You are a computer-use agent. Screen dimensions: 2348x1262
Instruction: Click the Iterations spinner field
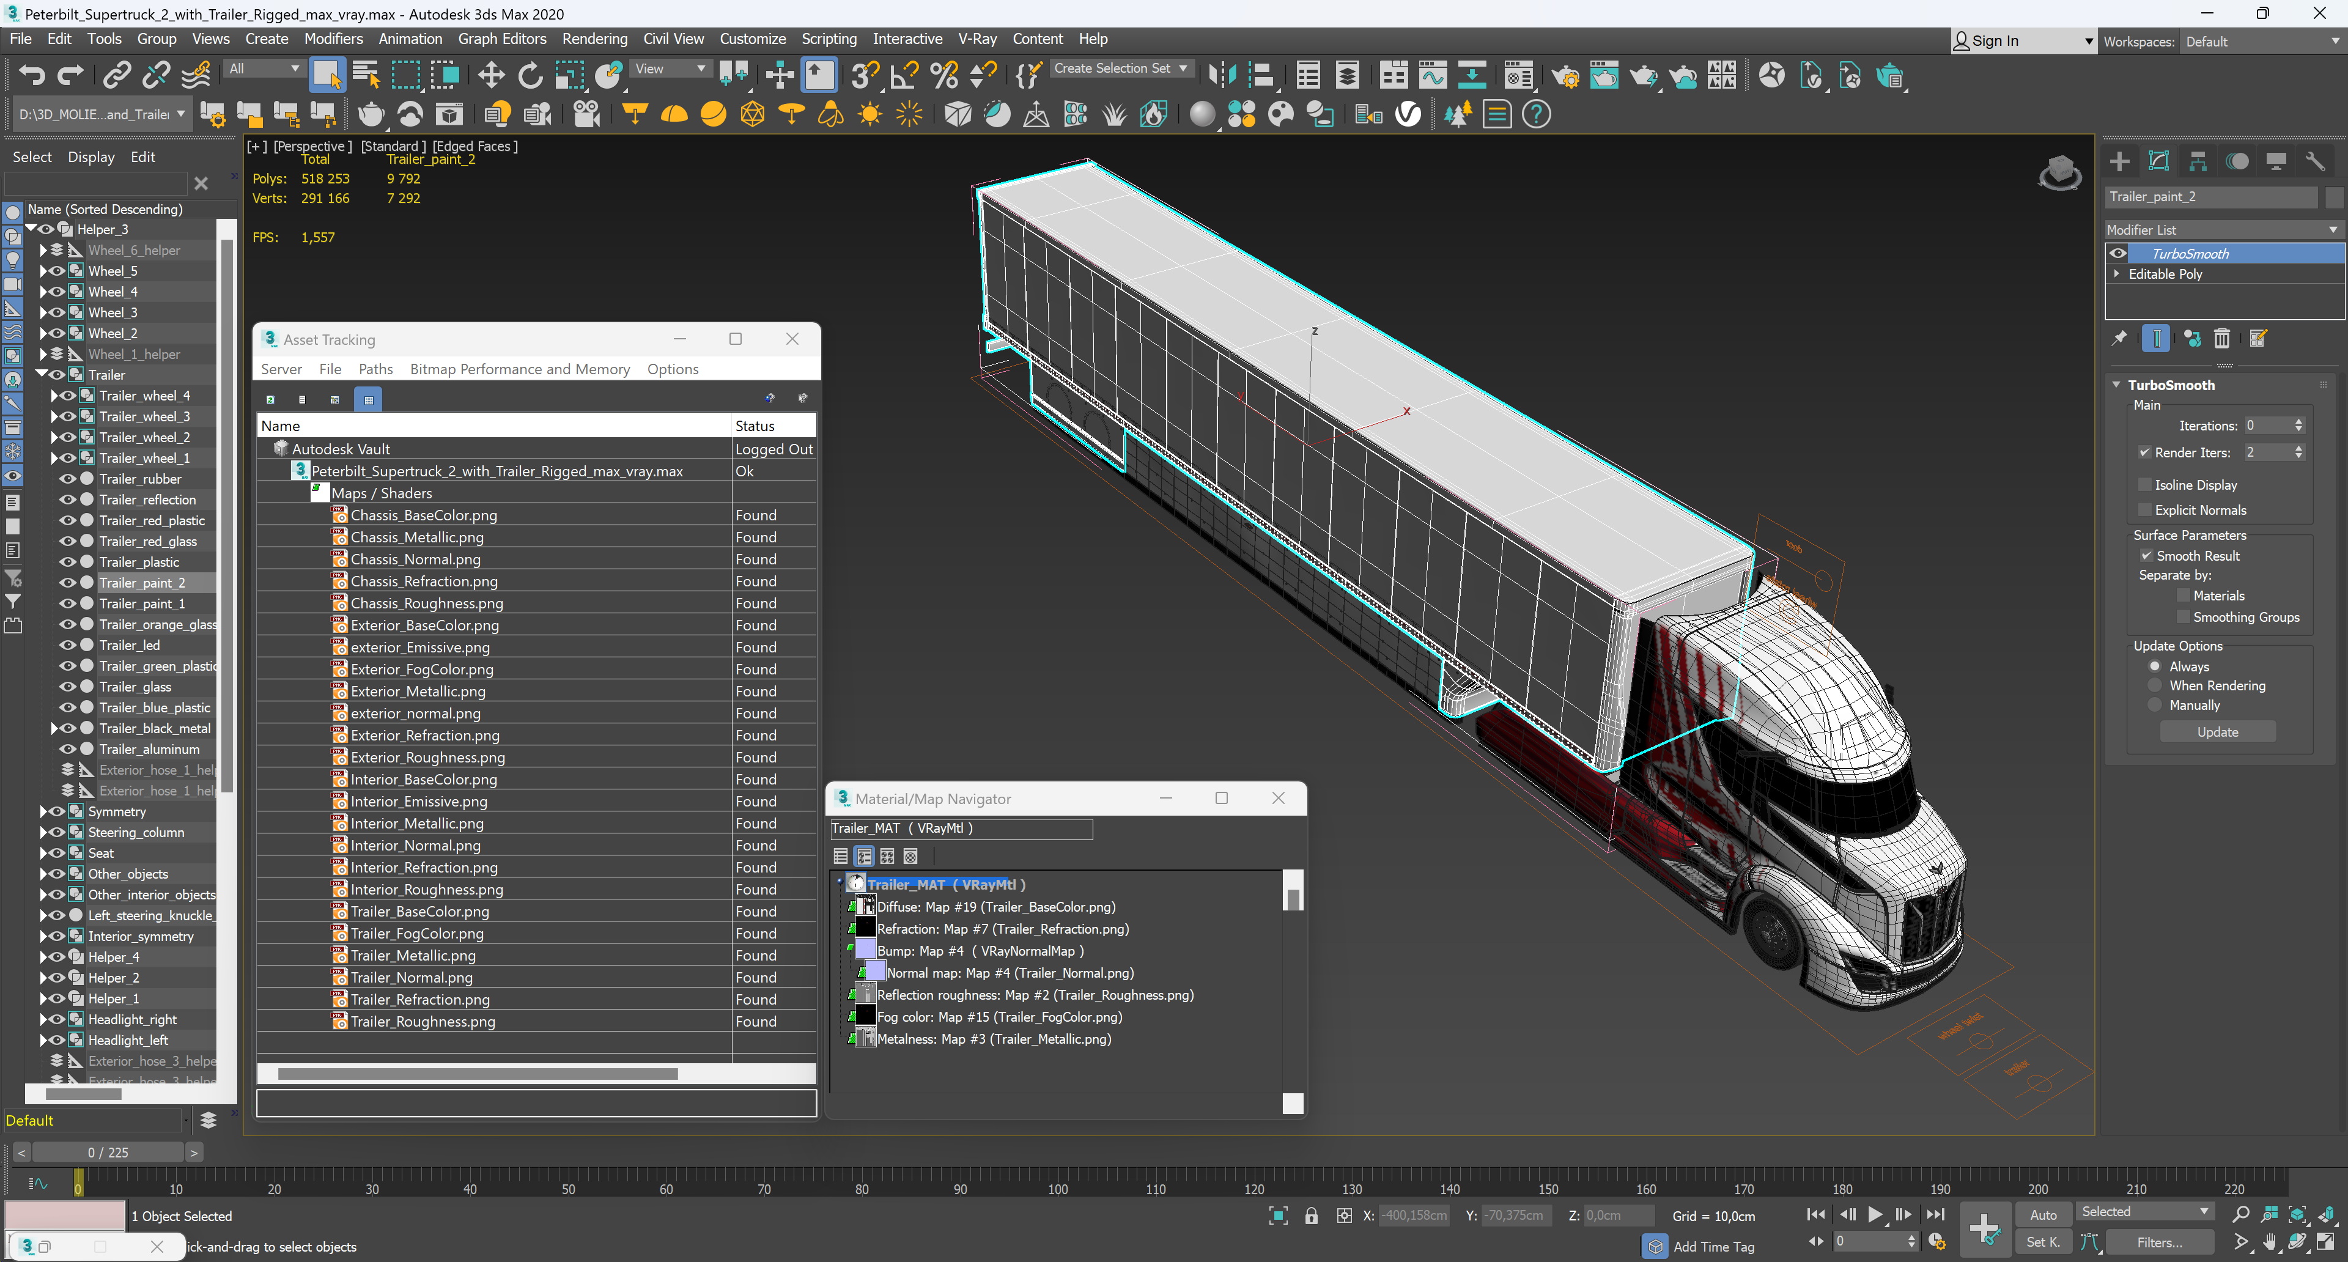(x=2267, y=426)
